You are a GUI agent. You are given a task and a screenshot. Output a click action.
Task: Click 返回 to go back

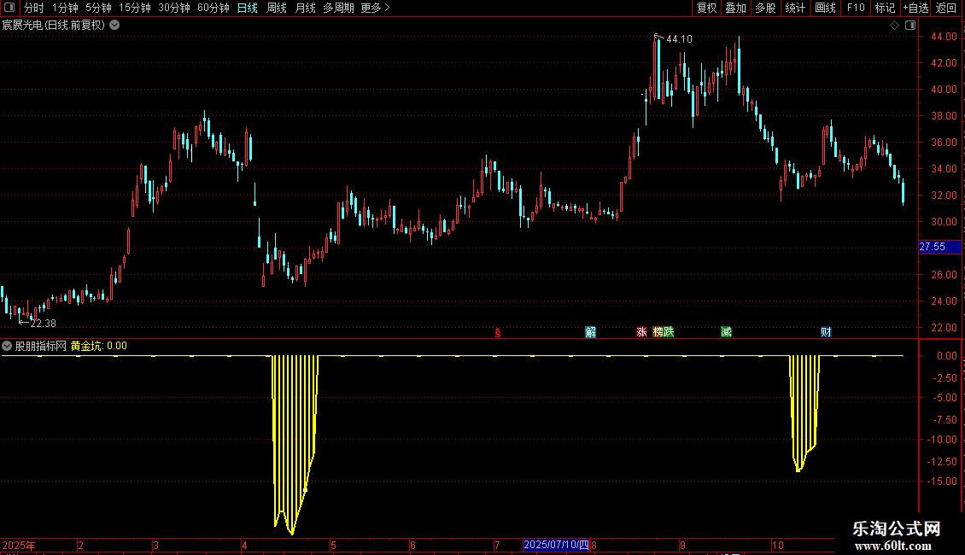coord(946,8)
